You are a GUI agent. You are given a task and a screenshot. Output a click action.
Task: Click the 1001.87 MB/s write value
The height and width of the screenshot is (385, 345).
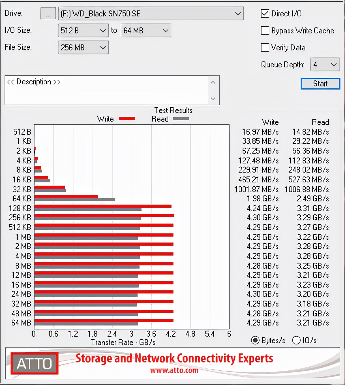point(256,190)
